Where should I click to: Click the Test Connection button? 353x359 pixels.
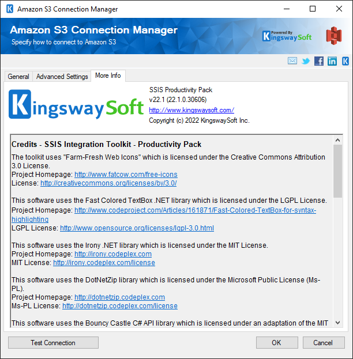(53, 342)
